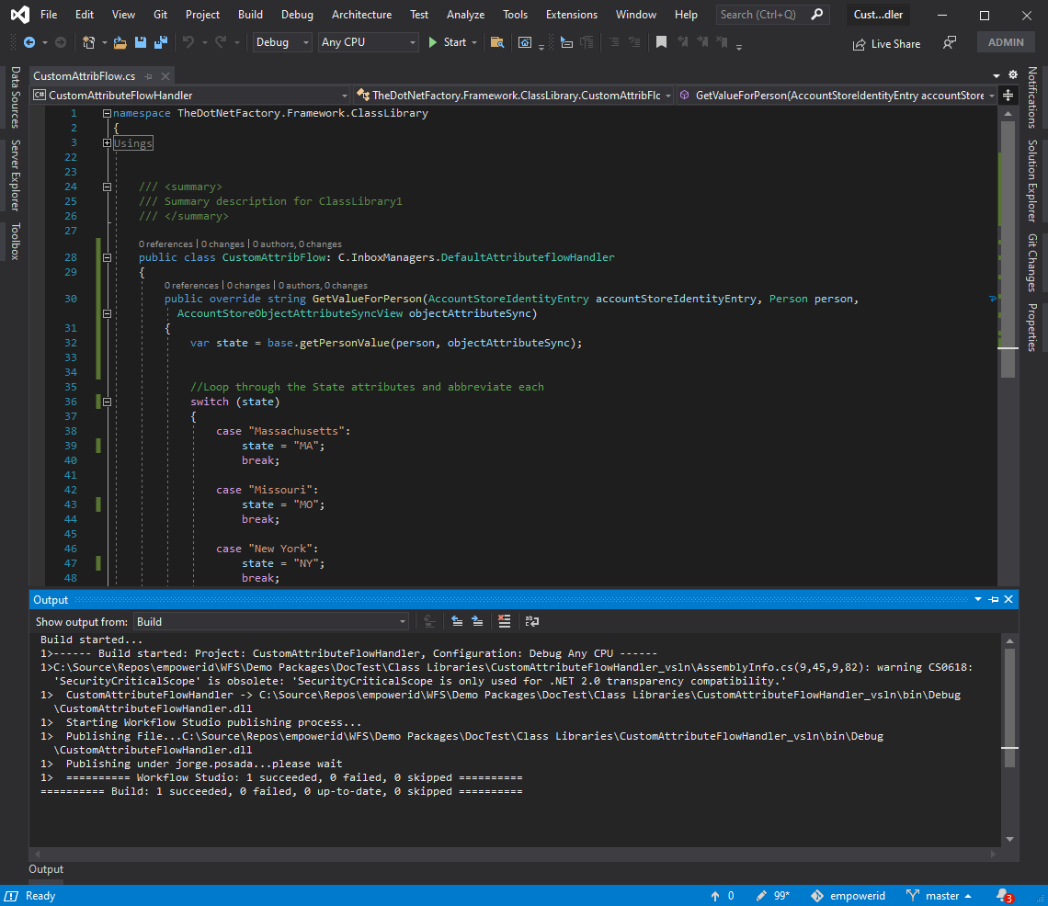Toggle auto-hide pin on Output panel
The width and height of the screenshot is (1048, 906).
[x=994, y=600]
